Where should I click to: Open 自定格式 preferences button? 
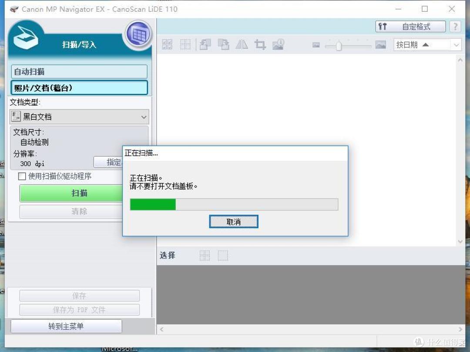(411, 27)
